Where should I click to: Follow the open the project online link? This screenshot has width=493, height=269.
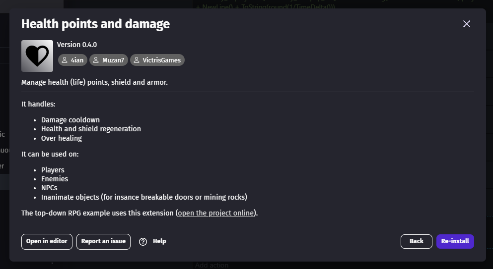click(215, 213)
